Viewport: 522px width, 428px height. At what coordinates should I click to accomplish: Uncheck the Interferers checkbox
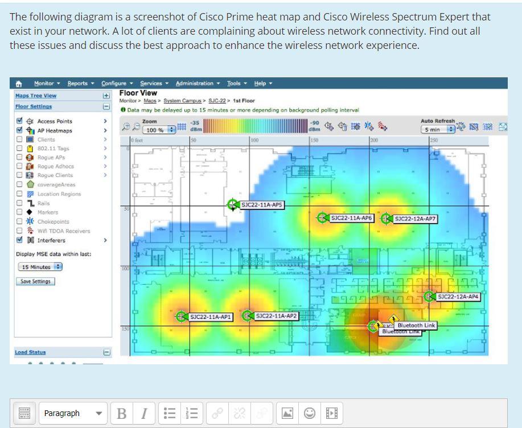19,240
